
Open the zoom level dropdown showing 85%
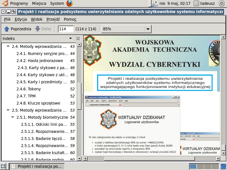pos(148,29)
